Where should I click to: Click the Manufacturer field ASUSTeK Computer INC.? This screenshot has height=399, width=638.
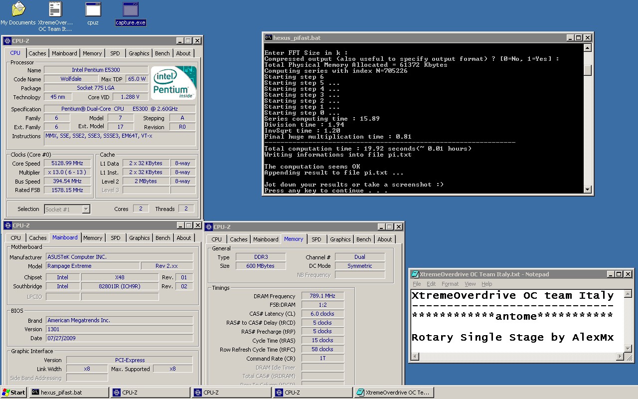point(119,257)
